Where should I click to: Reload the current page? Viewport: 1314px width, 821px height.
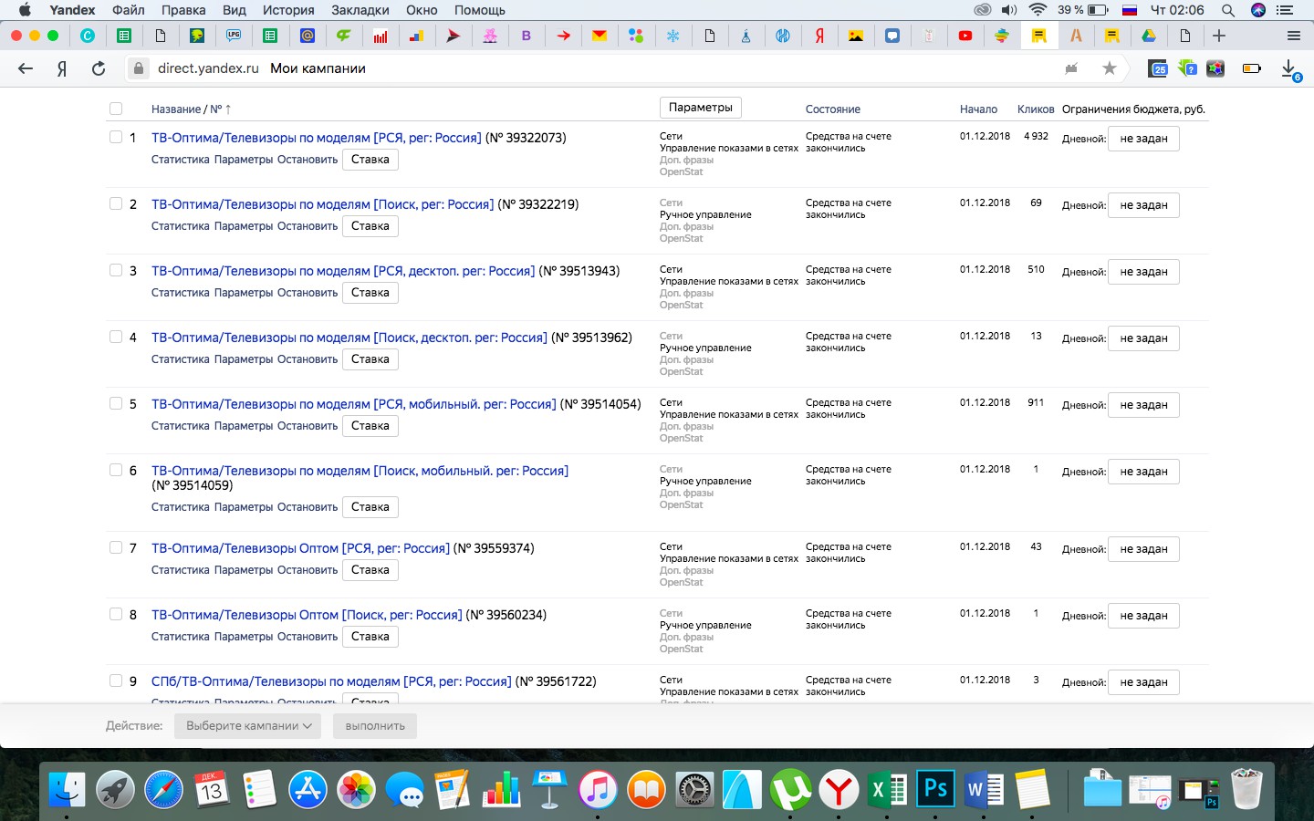(x=99, y=68)
